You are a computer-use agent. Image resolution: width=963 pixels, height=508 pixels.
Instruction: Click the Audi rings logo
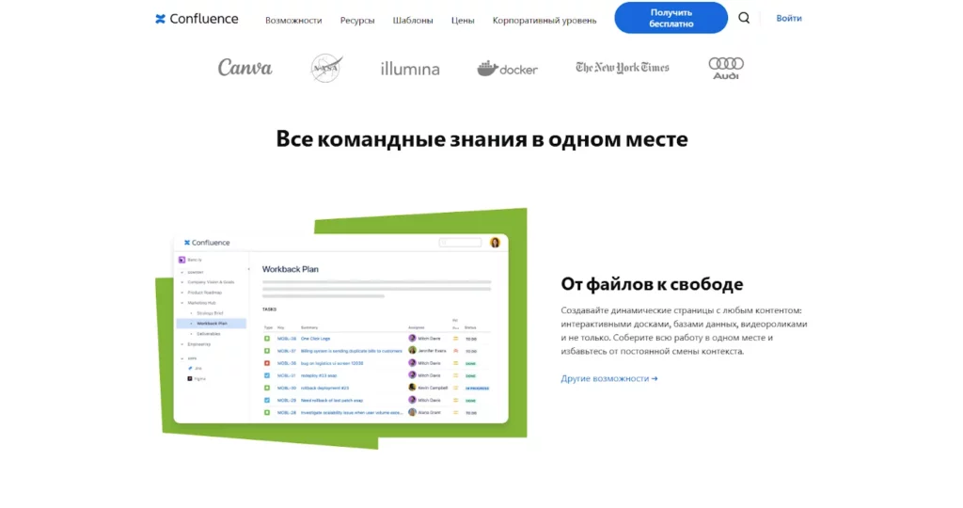coord(726,68)
